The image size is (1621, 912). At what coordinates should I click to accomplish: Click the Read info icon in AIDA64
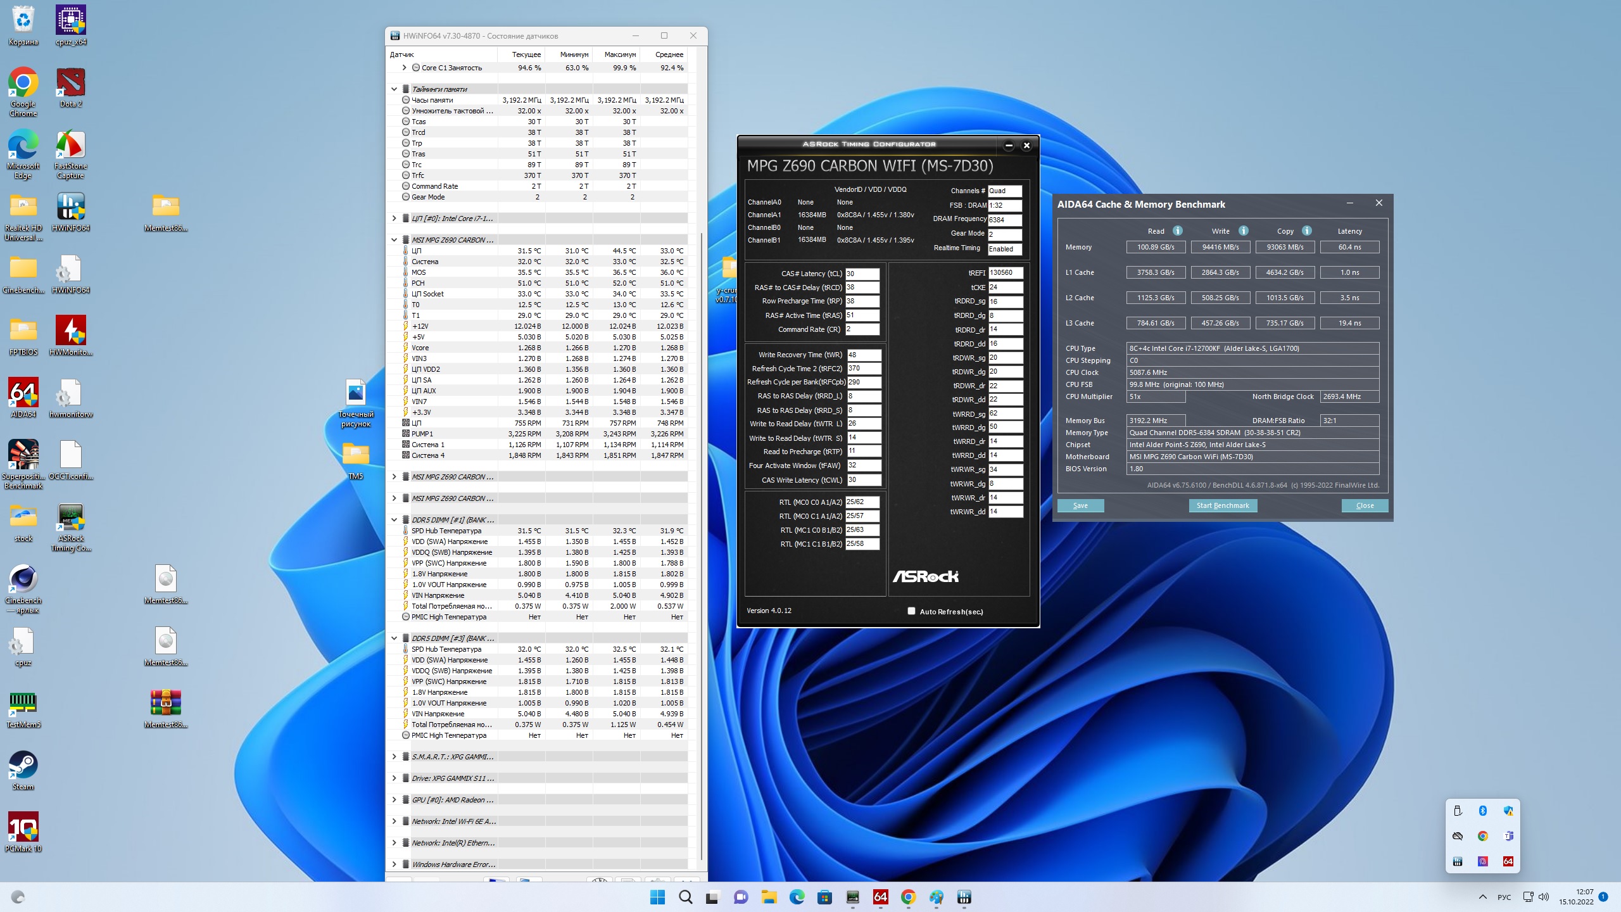coord(1177,231)
